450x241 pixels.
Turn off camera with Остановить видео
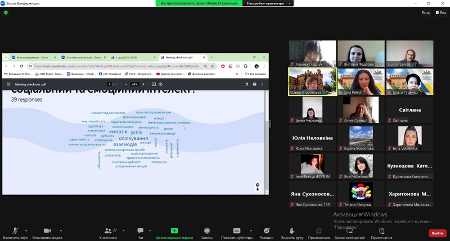point(47,231)
